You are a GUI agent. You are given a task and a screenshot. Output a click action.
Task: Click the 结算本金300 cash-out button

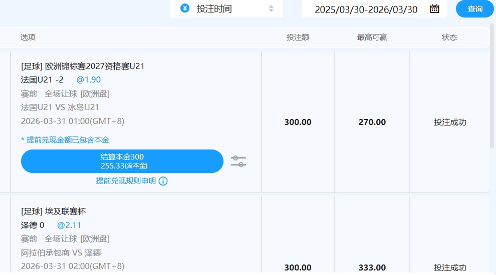(122, 161)
